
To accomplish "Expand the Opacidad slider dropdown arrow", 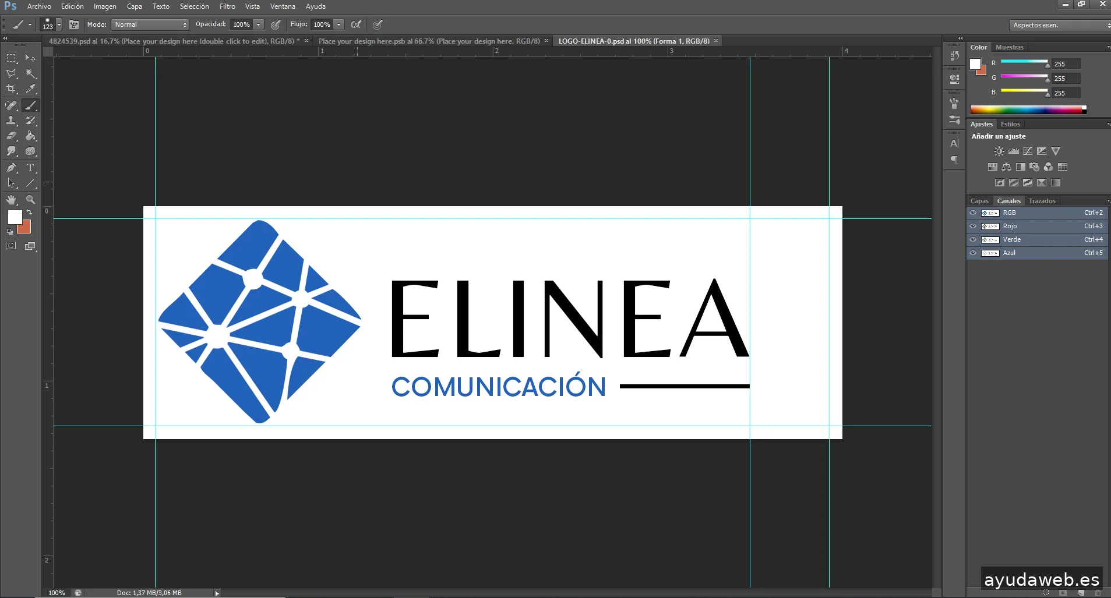I will click(259, 24).
